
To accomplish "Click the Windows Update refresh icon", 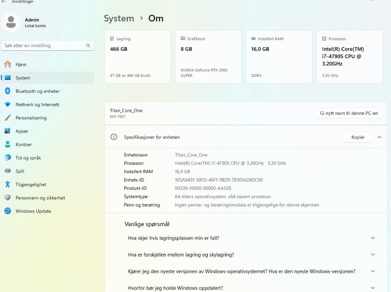I will (8, 211).
